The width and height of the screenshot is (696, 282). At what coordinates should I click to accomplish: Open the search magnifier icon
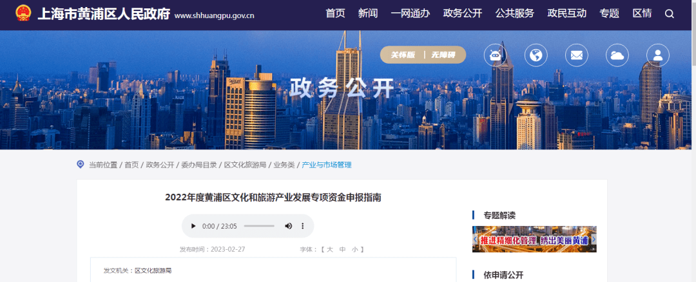[x=669, y=14]
